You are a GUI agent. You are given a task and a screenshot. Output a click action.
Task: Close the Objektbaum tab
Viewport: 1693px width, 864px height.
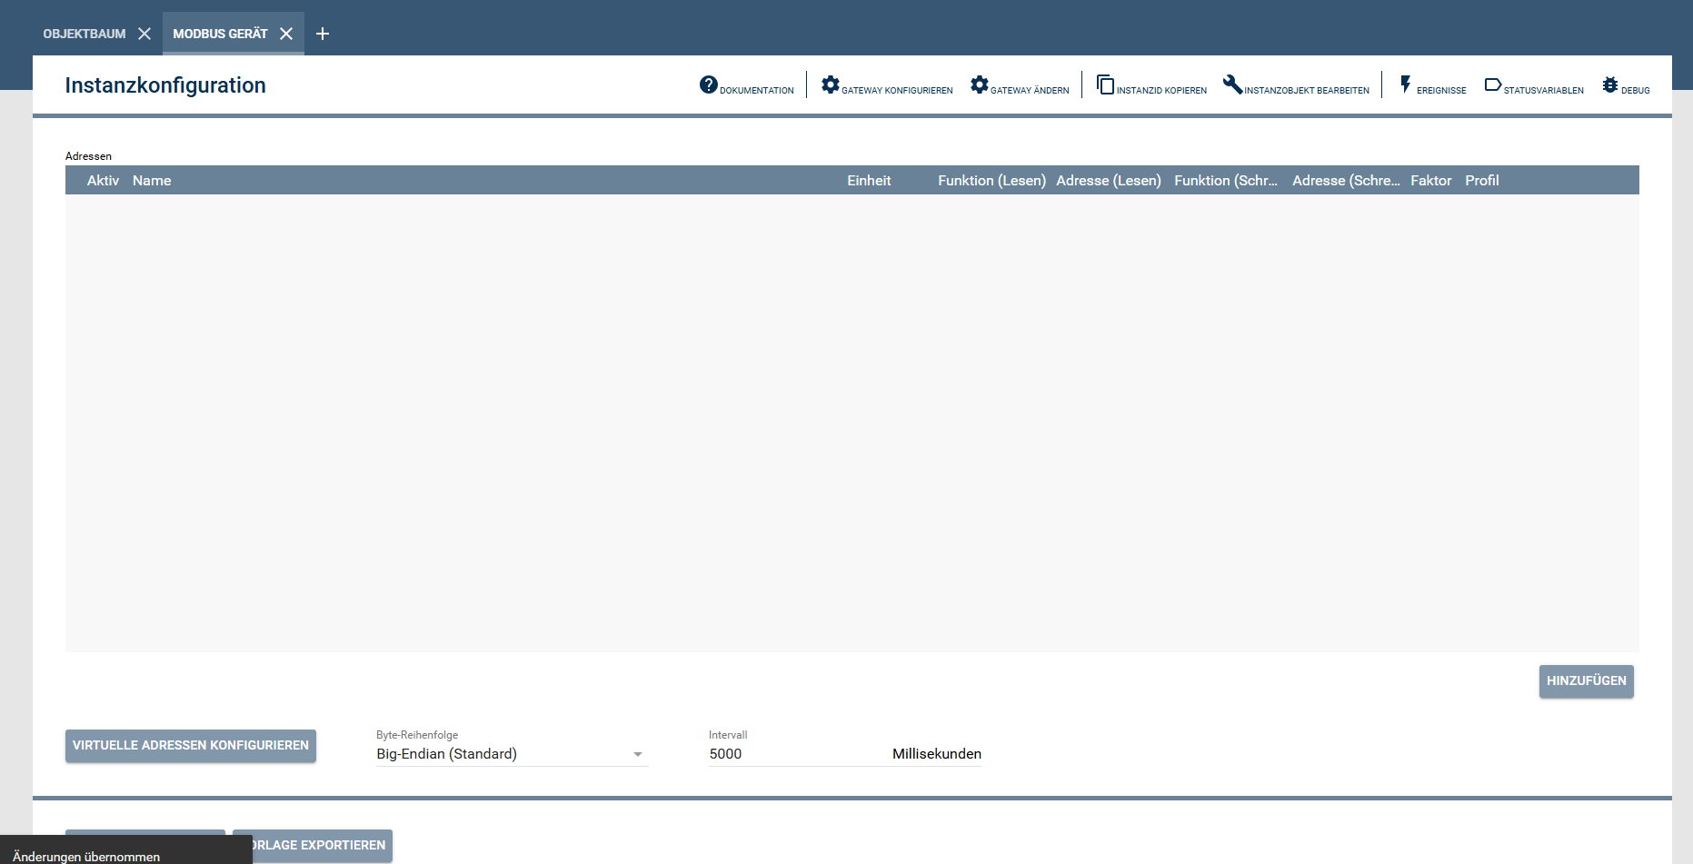(144, 34)
